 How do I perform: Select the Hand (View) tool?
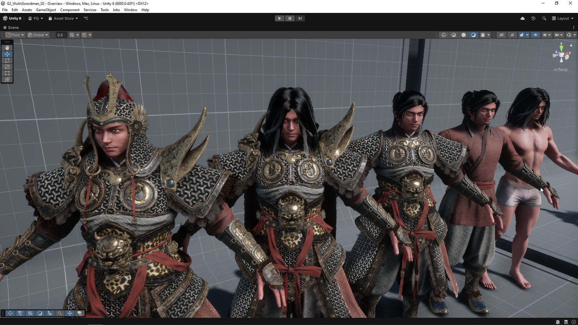[x=7, y=48]
